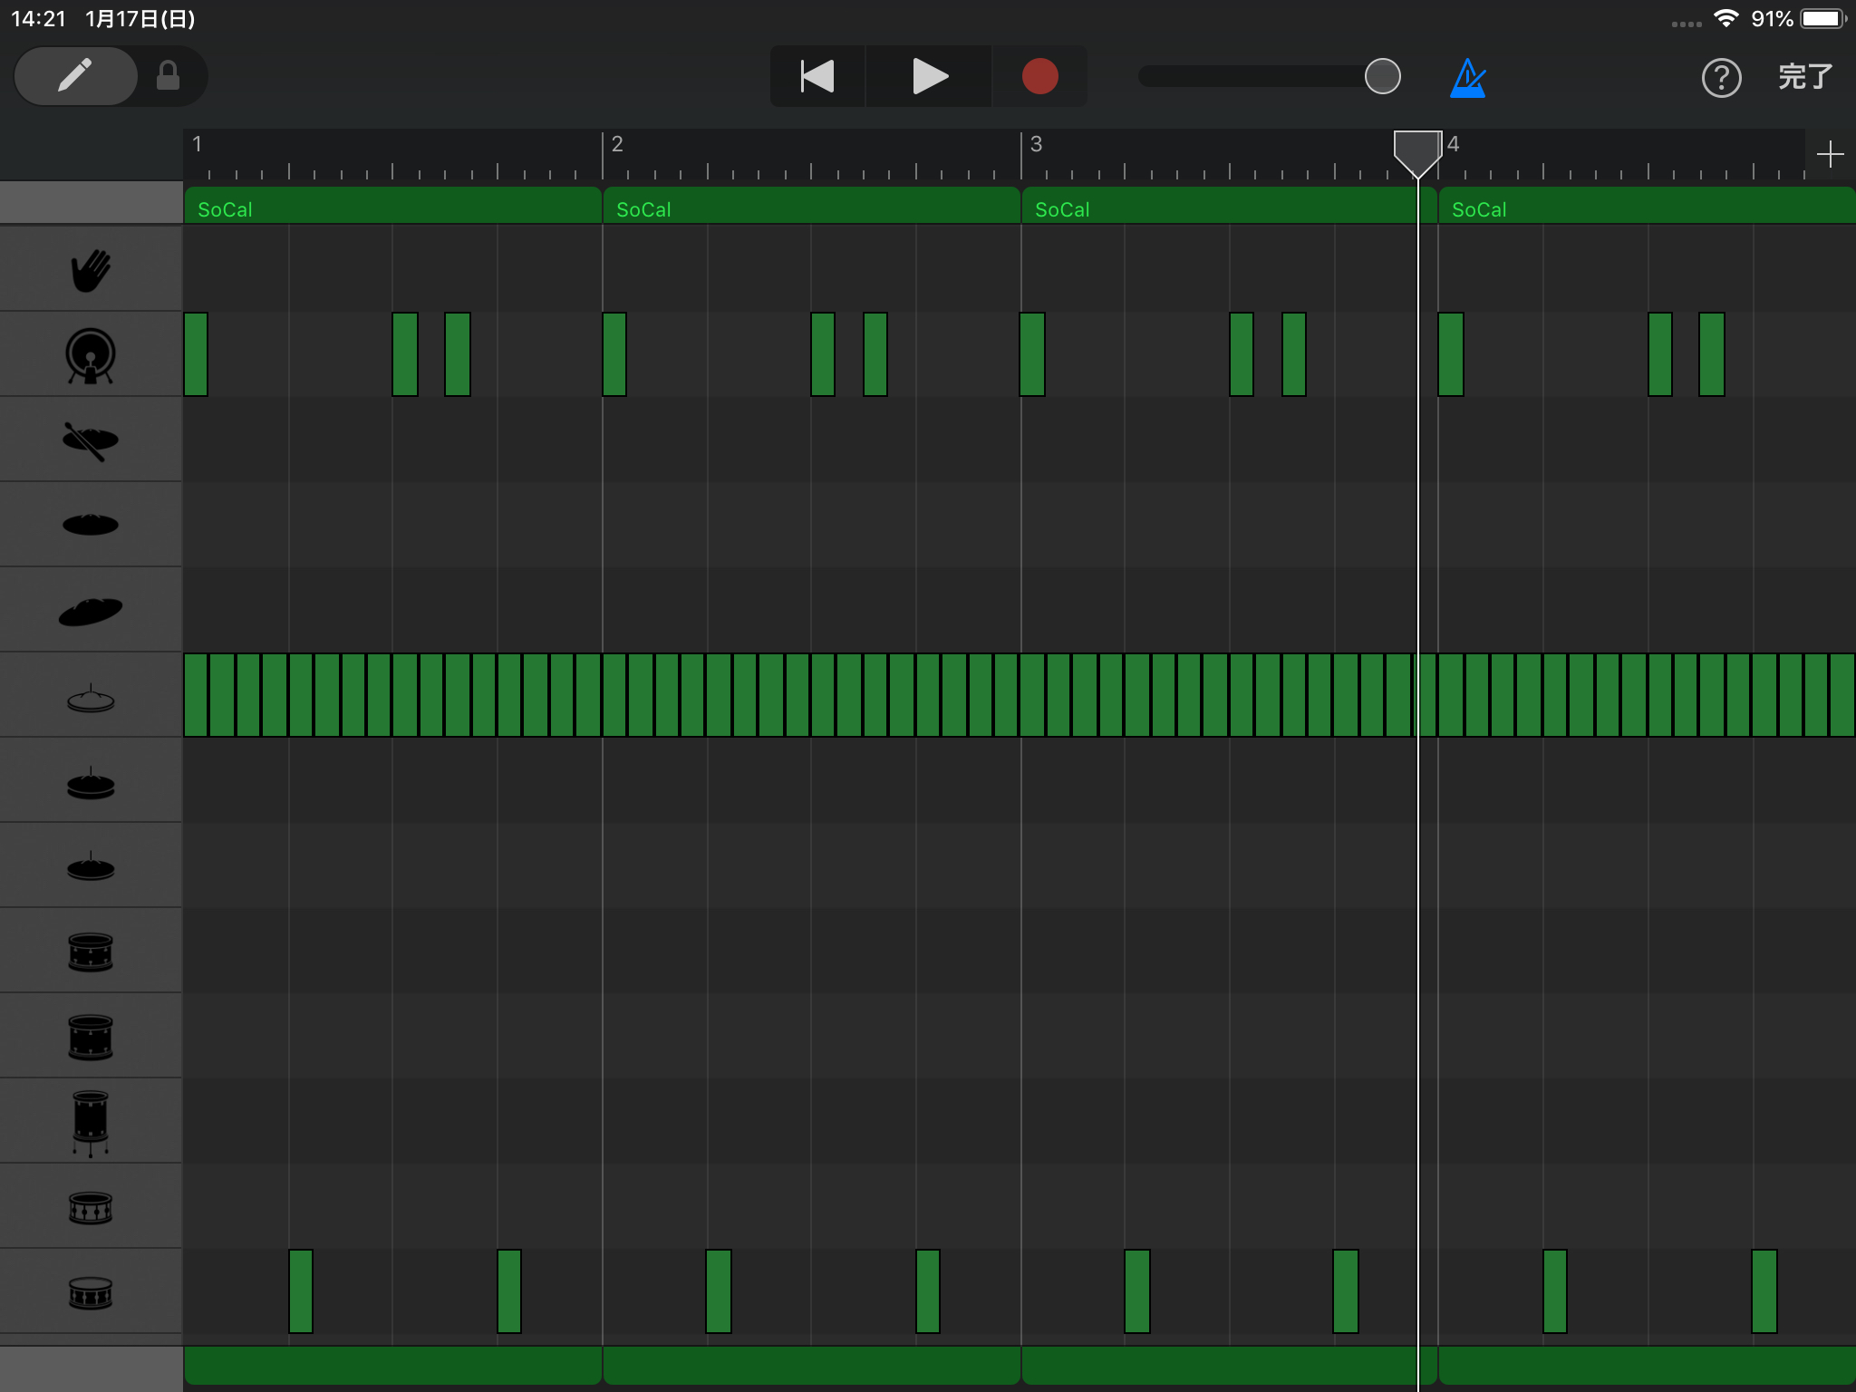Select the first snare note in bar 1
1856x1392 pixels.
(x=301, y=1291)
